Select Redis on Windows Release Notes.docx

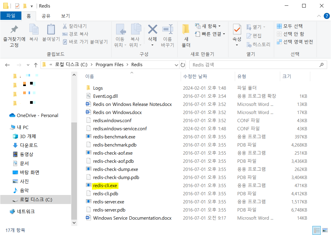(x=132, y=104)
